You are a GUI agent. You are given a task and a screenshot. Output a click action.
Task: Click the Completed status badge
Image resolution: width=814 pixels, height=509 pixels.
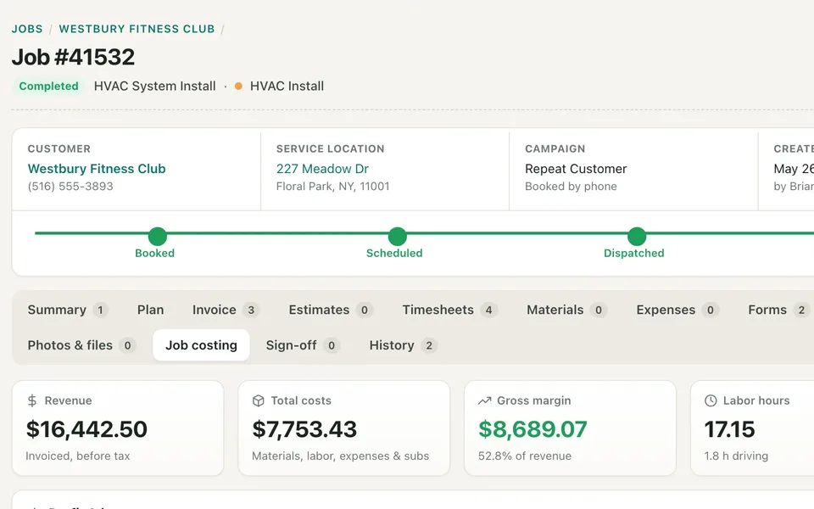click(48, 87)
